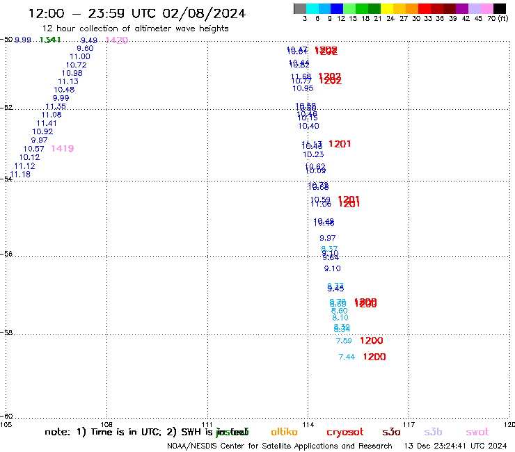Click the note 'Time is in UTC'
This screenshot has width=515, height=452.
point(126,432)
